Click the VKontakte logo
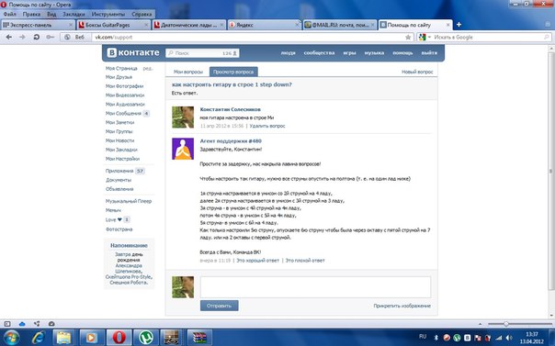 coord(133,52)
